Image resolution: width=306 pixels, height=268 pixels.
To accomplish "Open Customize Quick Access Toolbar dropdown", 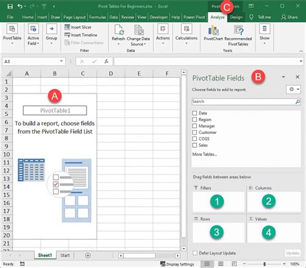I will [x=54, y=6].
